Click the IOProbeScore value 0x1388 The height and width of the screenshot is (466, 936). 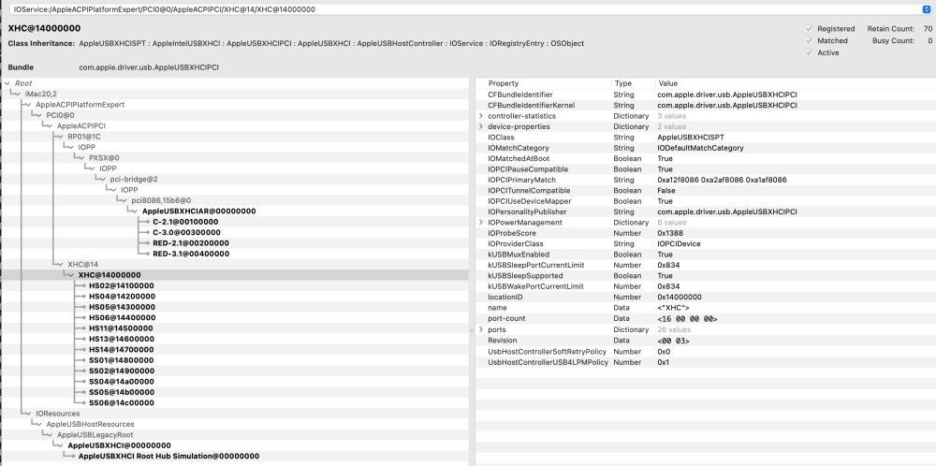click(x=670, y=233)
